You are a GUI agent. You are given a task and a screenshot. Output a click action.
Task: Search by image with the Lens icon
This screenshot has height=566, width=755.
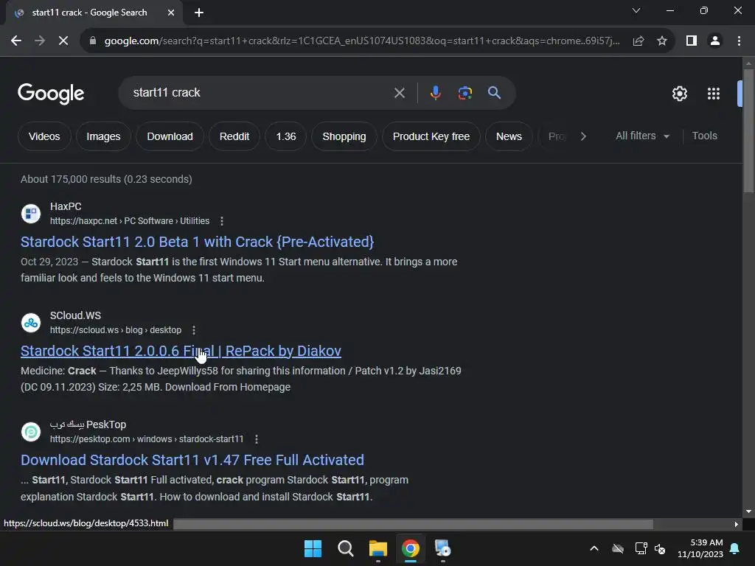point(465,93)
